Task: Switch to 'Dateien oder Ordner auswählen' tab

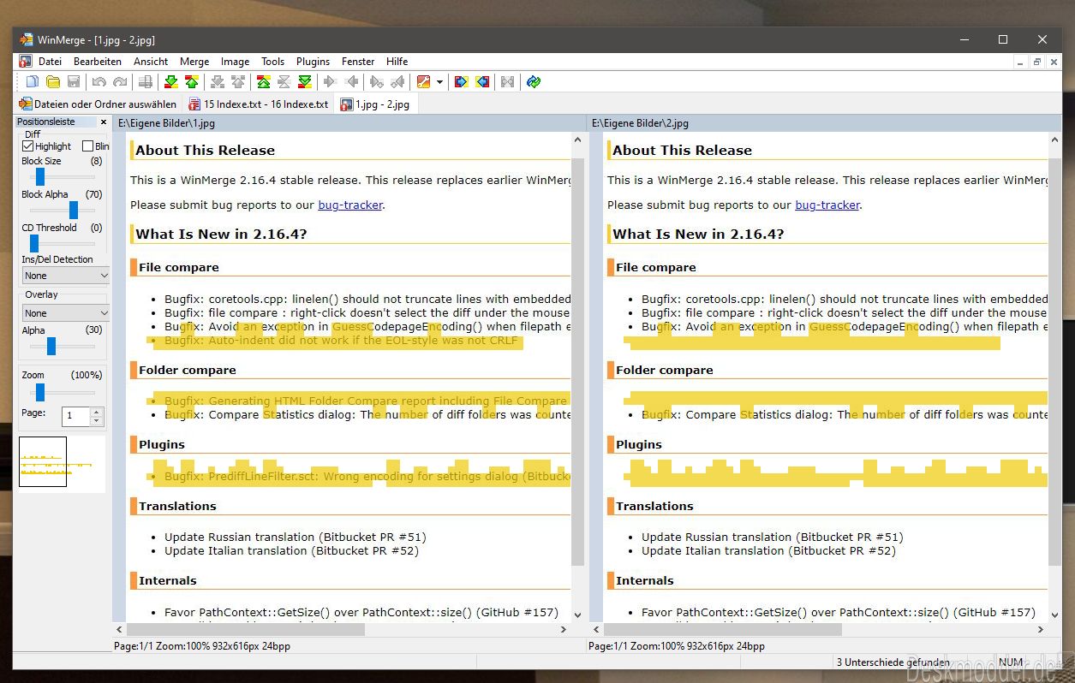Action: [98, 104]
